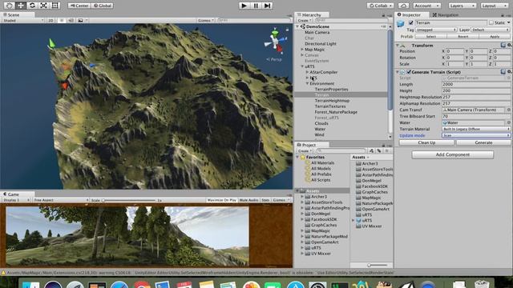Click prefab Apply button

[495, 37]
